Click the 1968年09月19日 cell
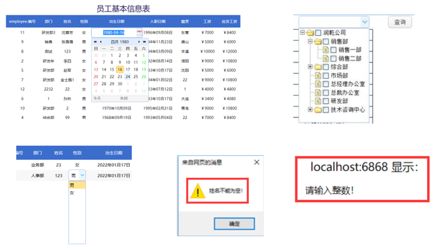 116,117
